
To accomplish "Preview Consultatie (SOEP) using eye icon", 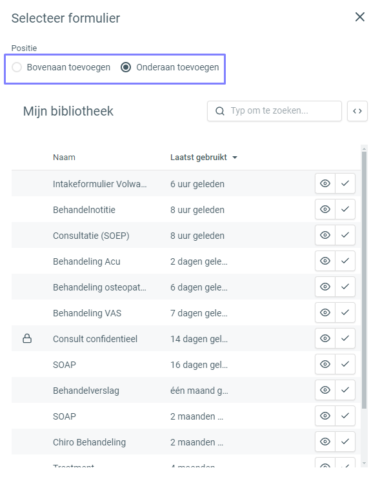I will 325,235.
